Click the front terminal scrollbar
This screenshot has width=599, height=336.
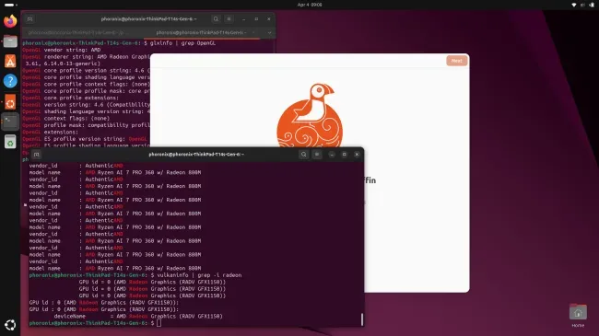click(362, 319)
